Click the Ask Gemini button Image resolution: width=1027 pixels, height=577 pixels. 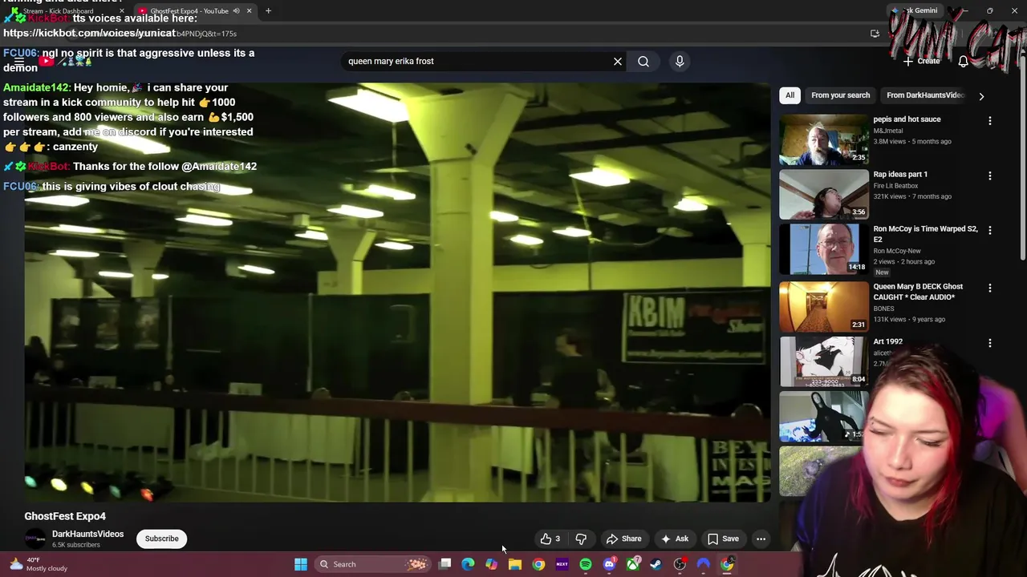tap(915, 10)
